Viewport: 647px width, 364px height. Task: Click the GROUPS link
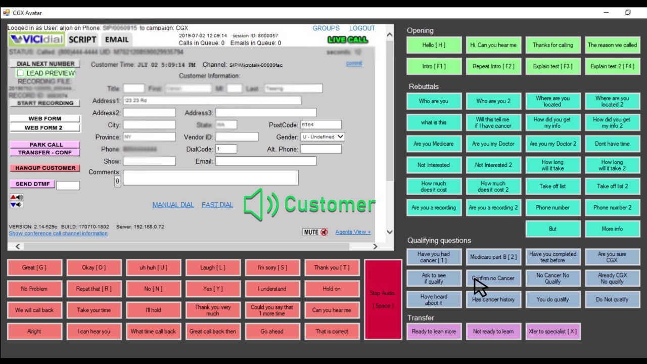coord(326,28)
